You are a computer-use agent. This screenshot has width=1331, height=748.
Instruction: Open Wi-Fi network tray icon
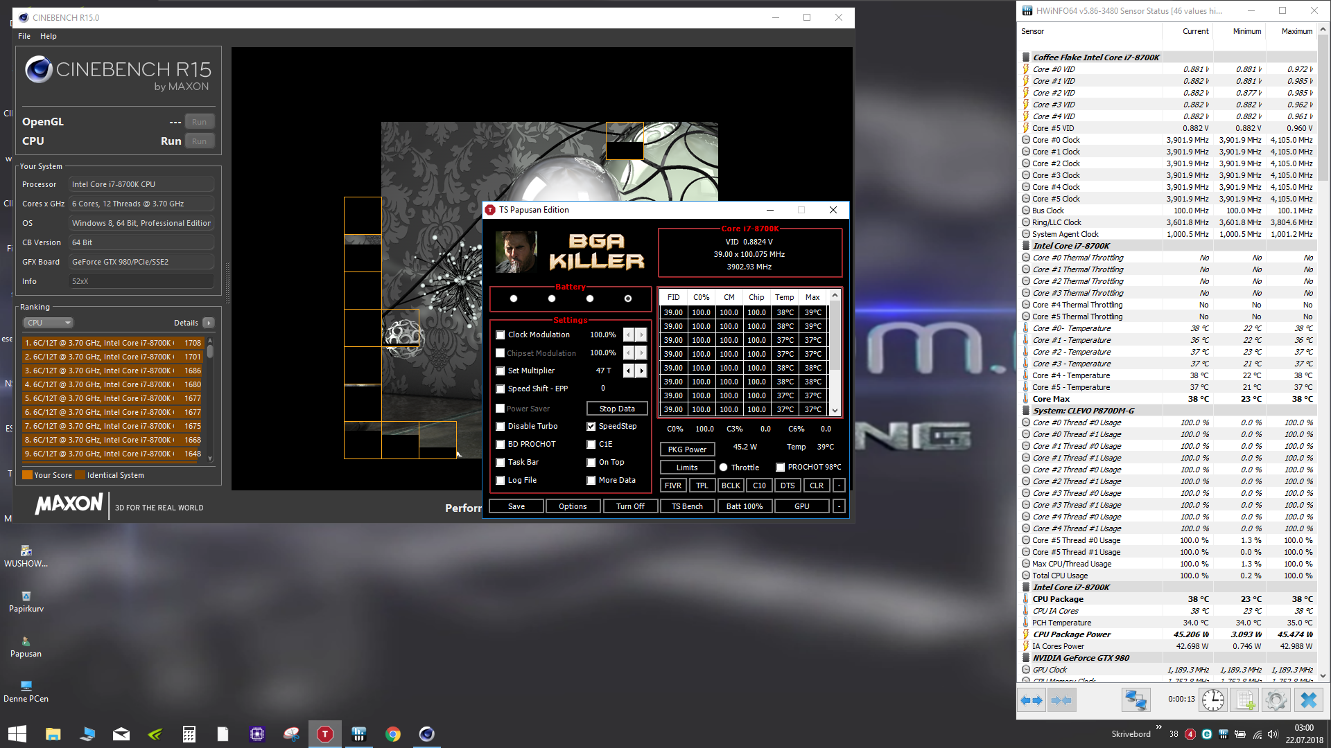pyautogui.click(x=1257, y=734)
